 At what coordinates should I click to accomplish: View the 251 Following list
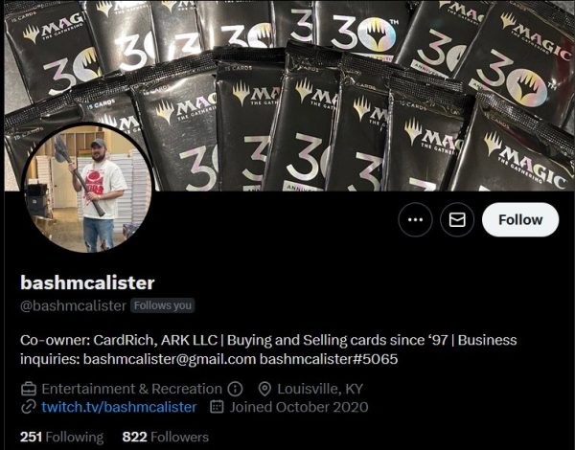coord(61,437)
